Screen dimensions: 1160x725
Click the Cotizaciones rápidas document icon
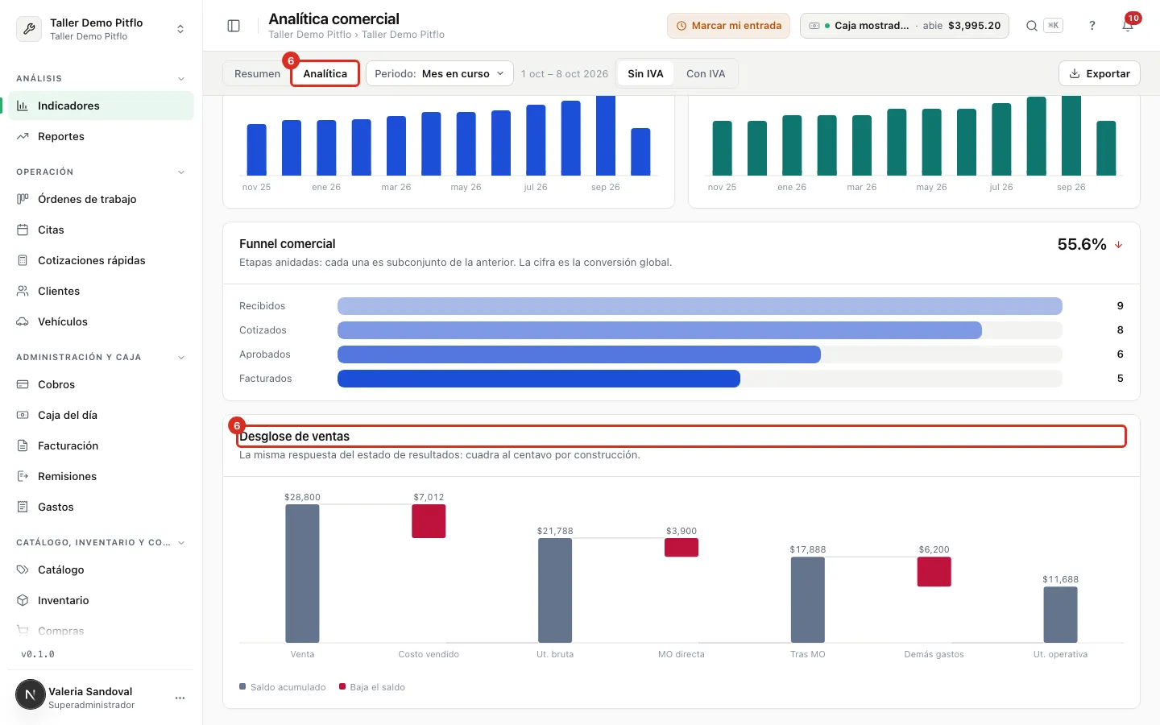23,260
